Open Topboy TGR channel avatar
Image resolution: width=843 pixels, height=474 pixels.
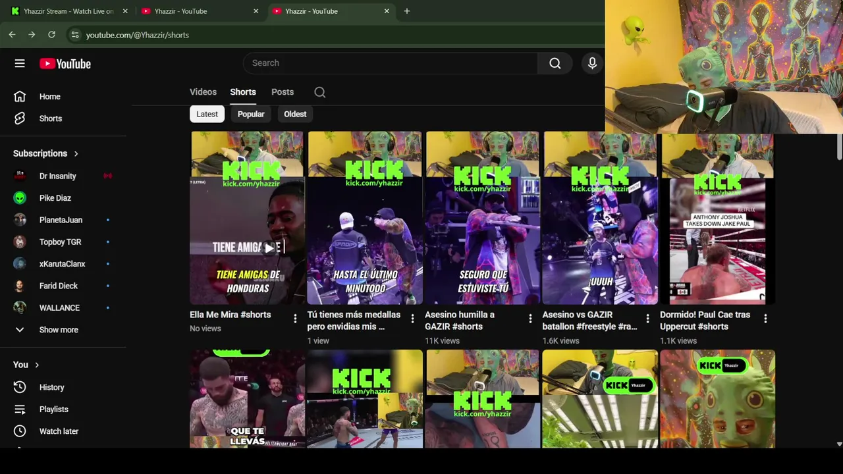pos(20,242)
